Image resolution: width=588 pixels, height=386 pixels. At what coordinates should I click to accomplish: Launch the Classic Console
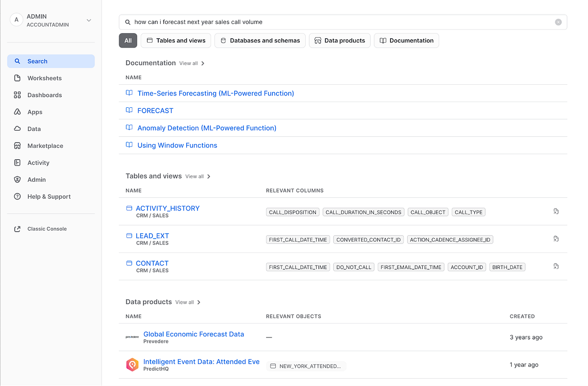click(x=18, y=228)
